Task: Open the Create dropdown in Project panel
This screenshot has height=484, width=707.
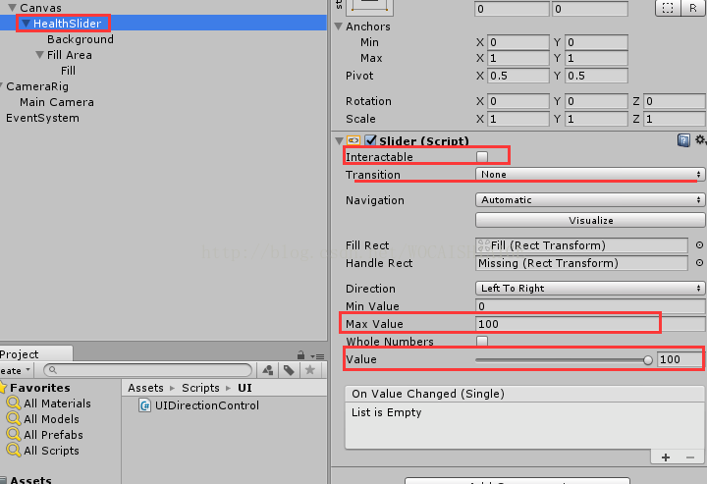Action: coord(17,370)
